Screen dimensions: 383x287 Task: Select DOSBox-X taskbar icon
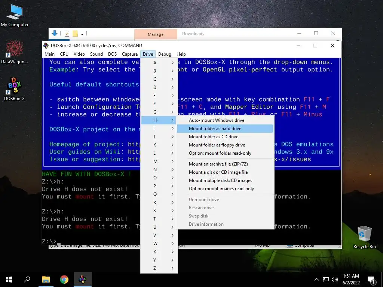83,280
